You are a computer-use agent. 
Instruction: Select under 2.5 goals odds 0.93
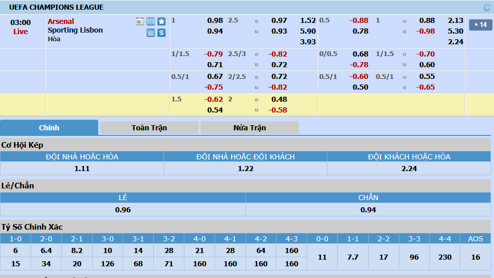[279, 31]
